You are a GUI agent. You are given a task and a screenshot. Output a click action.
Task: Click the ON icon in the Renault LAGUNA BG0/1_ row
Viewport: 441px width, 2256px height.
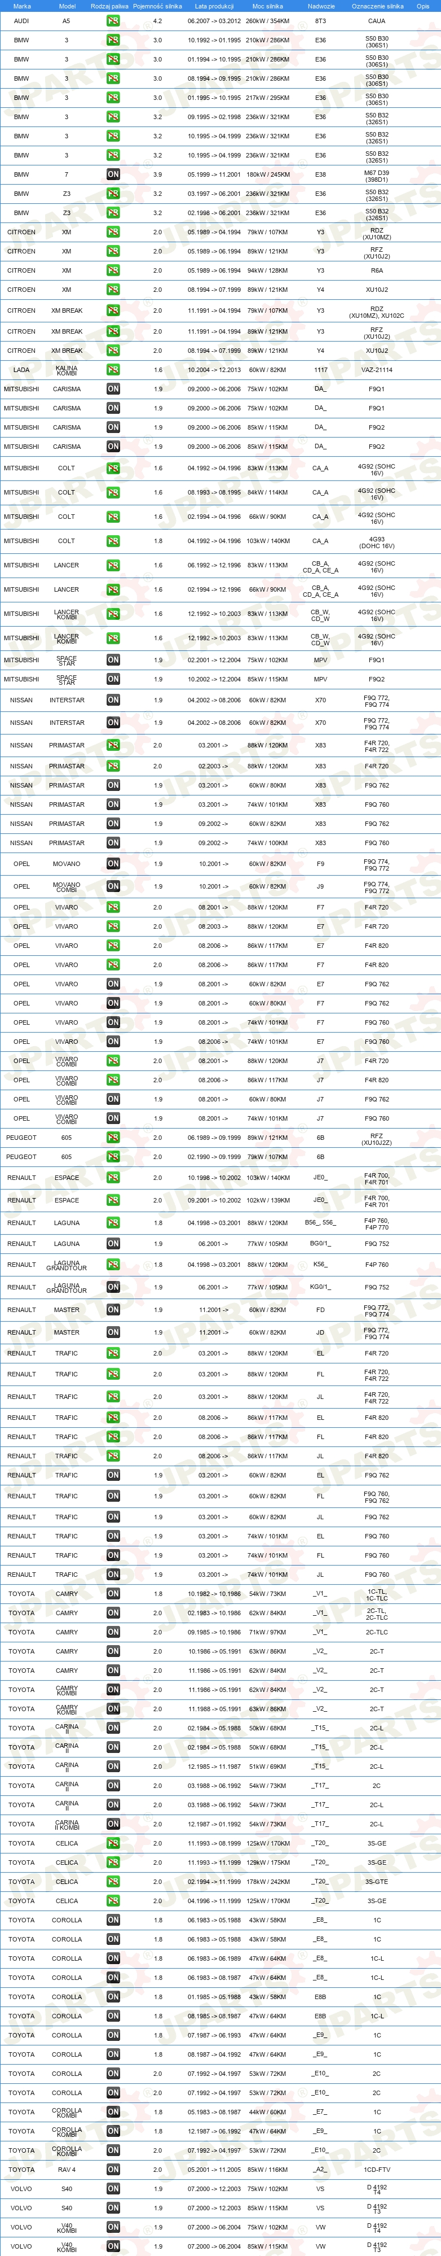[113, 1244]
